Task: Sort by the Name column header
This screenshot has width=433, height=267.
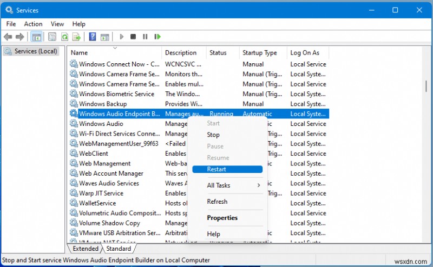Action: (x=114, y=52)
